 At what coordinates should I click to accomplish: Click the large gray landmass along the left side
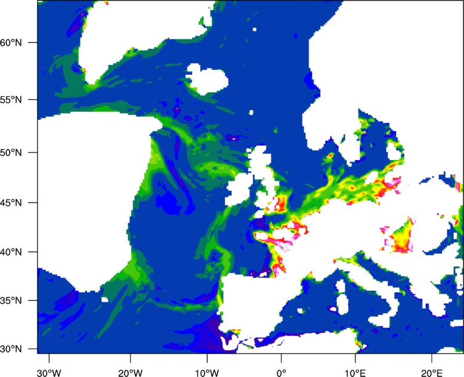[87, 191]
